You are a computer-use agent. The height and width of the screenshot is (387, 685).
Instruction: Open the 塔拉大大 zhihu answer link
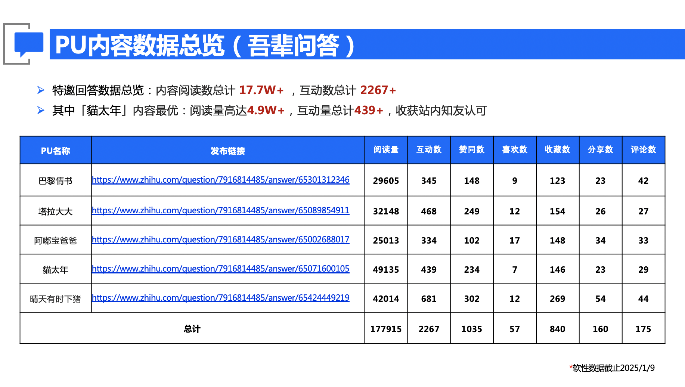(x=220, y=210)
